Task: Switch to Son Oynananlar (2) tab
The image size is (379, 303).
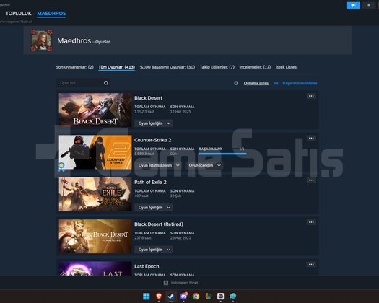Action: (74, 67)
